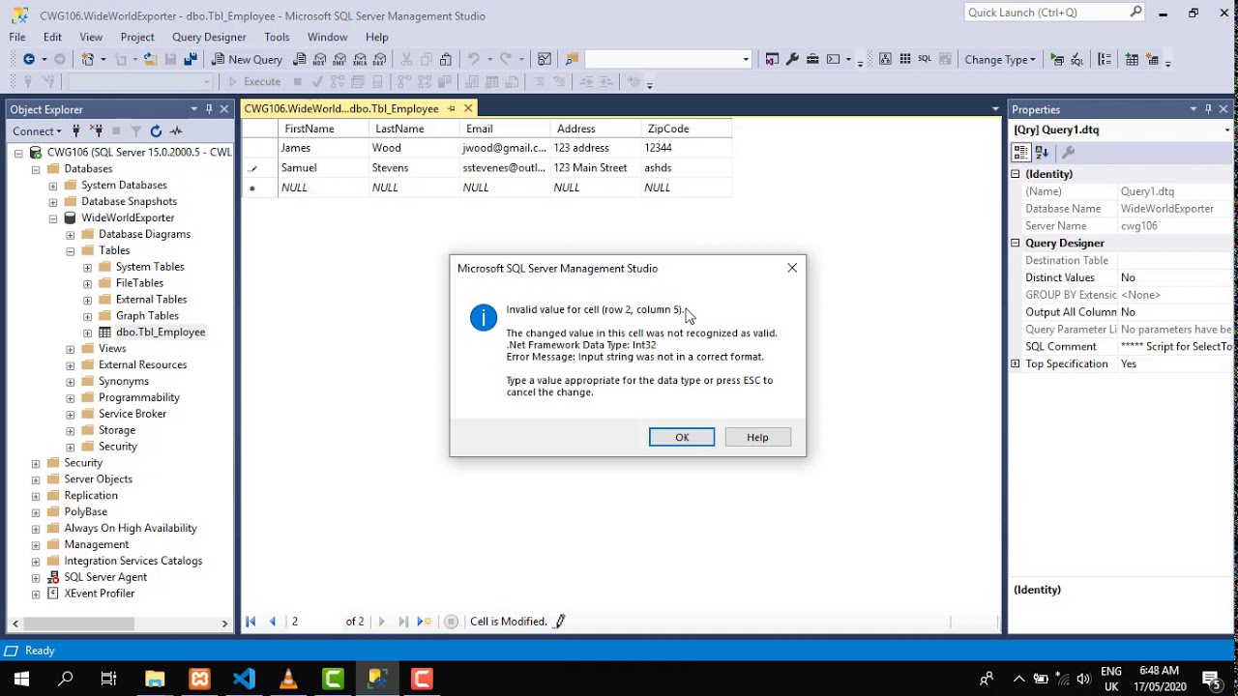Open the Query Designer menu
The width and height of the screenshot is (1238, 696).
[x=209, y=37]
